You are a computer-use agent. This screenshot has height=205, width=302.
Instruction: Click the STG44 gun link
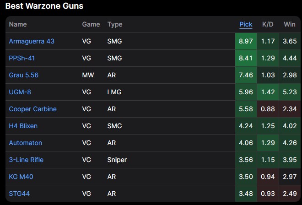[19, 194]
